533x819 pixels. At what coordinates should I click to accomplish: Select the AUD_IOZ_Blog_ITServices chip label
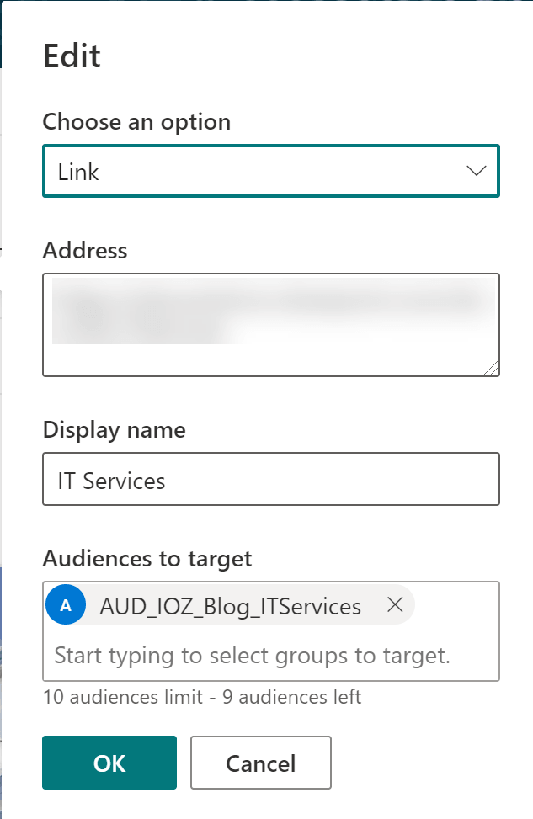point(230,606)
